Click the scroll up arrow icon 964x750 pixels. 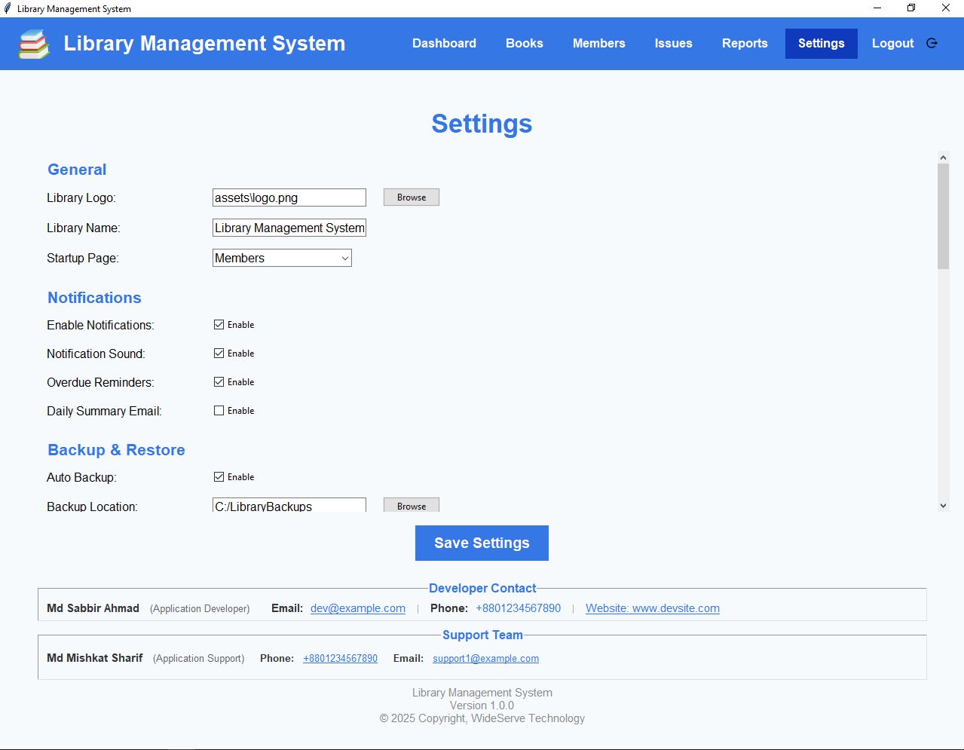[x=943, y=158]
